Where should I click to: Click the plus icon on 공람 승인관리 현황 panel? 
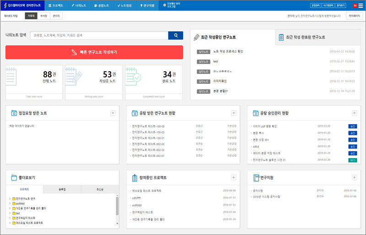coord(354,113)
